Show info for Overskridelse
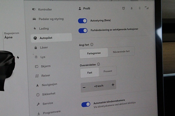175x116 pixels. click(98, 64)
